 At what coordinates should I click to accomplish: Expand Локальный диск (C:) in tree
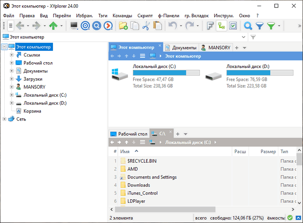coord(12,95)
